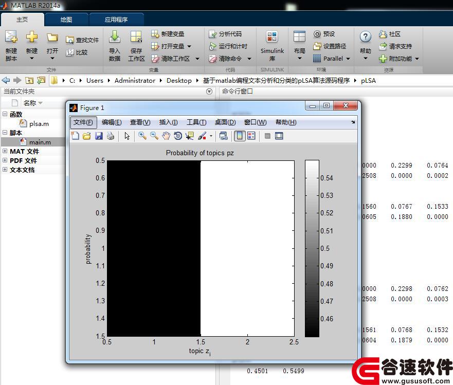Collapse the 函数 group
The width and height of the screenshot is (453, 385).
5,114
